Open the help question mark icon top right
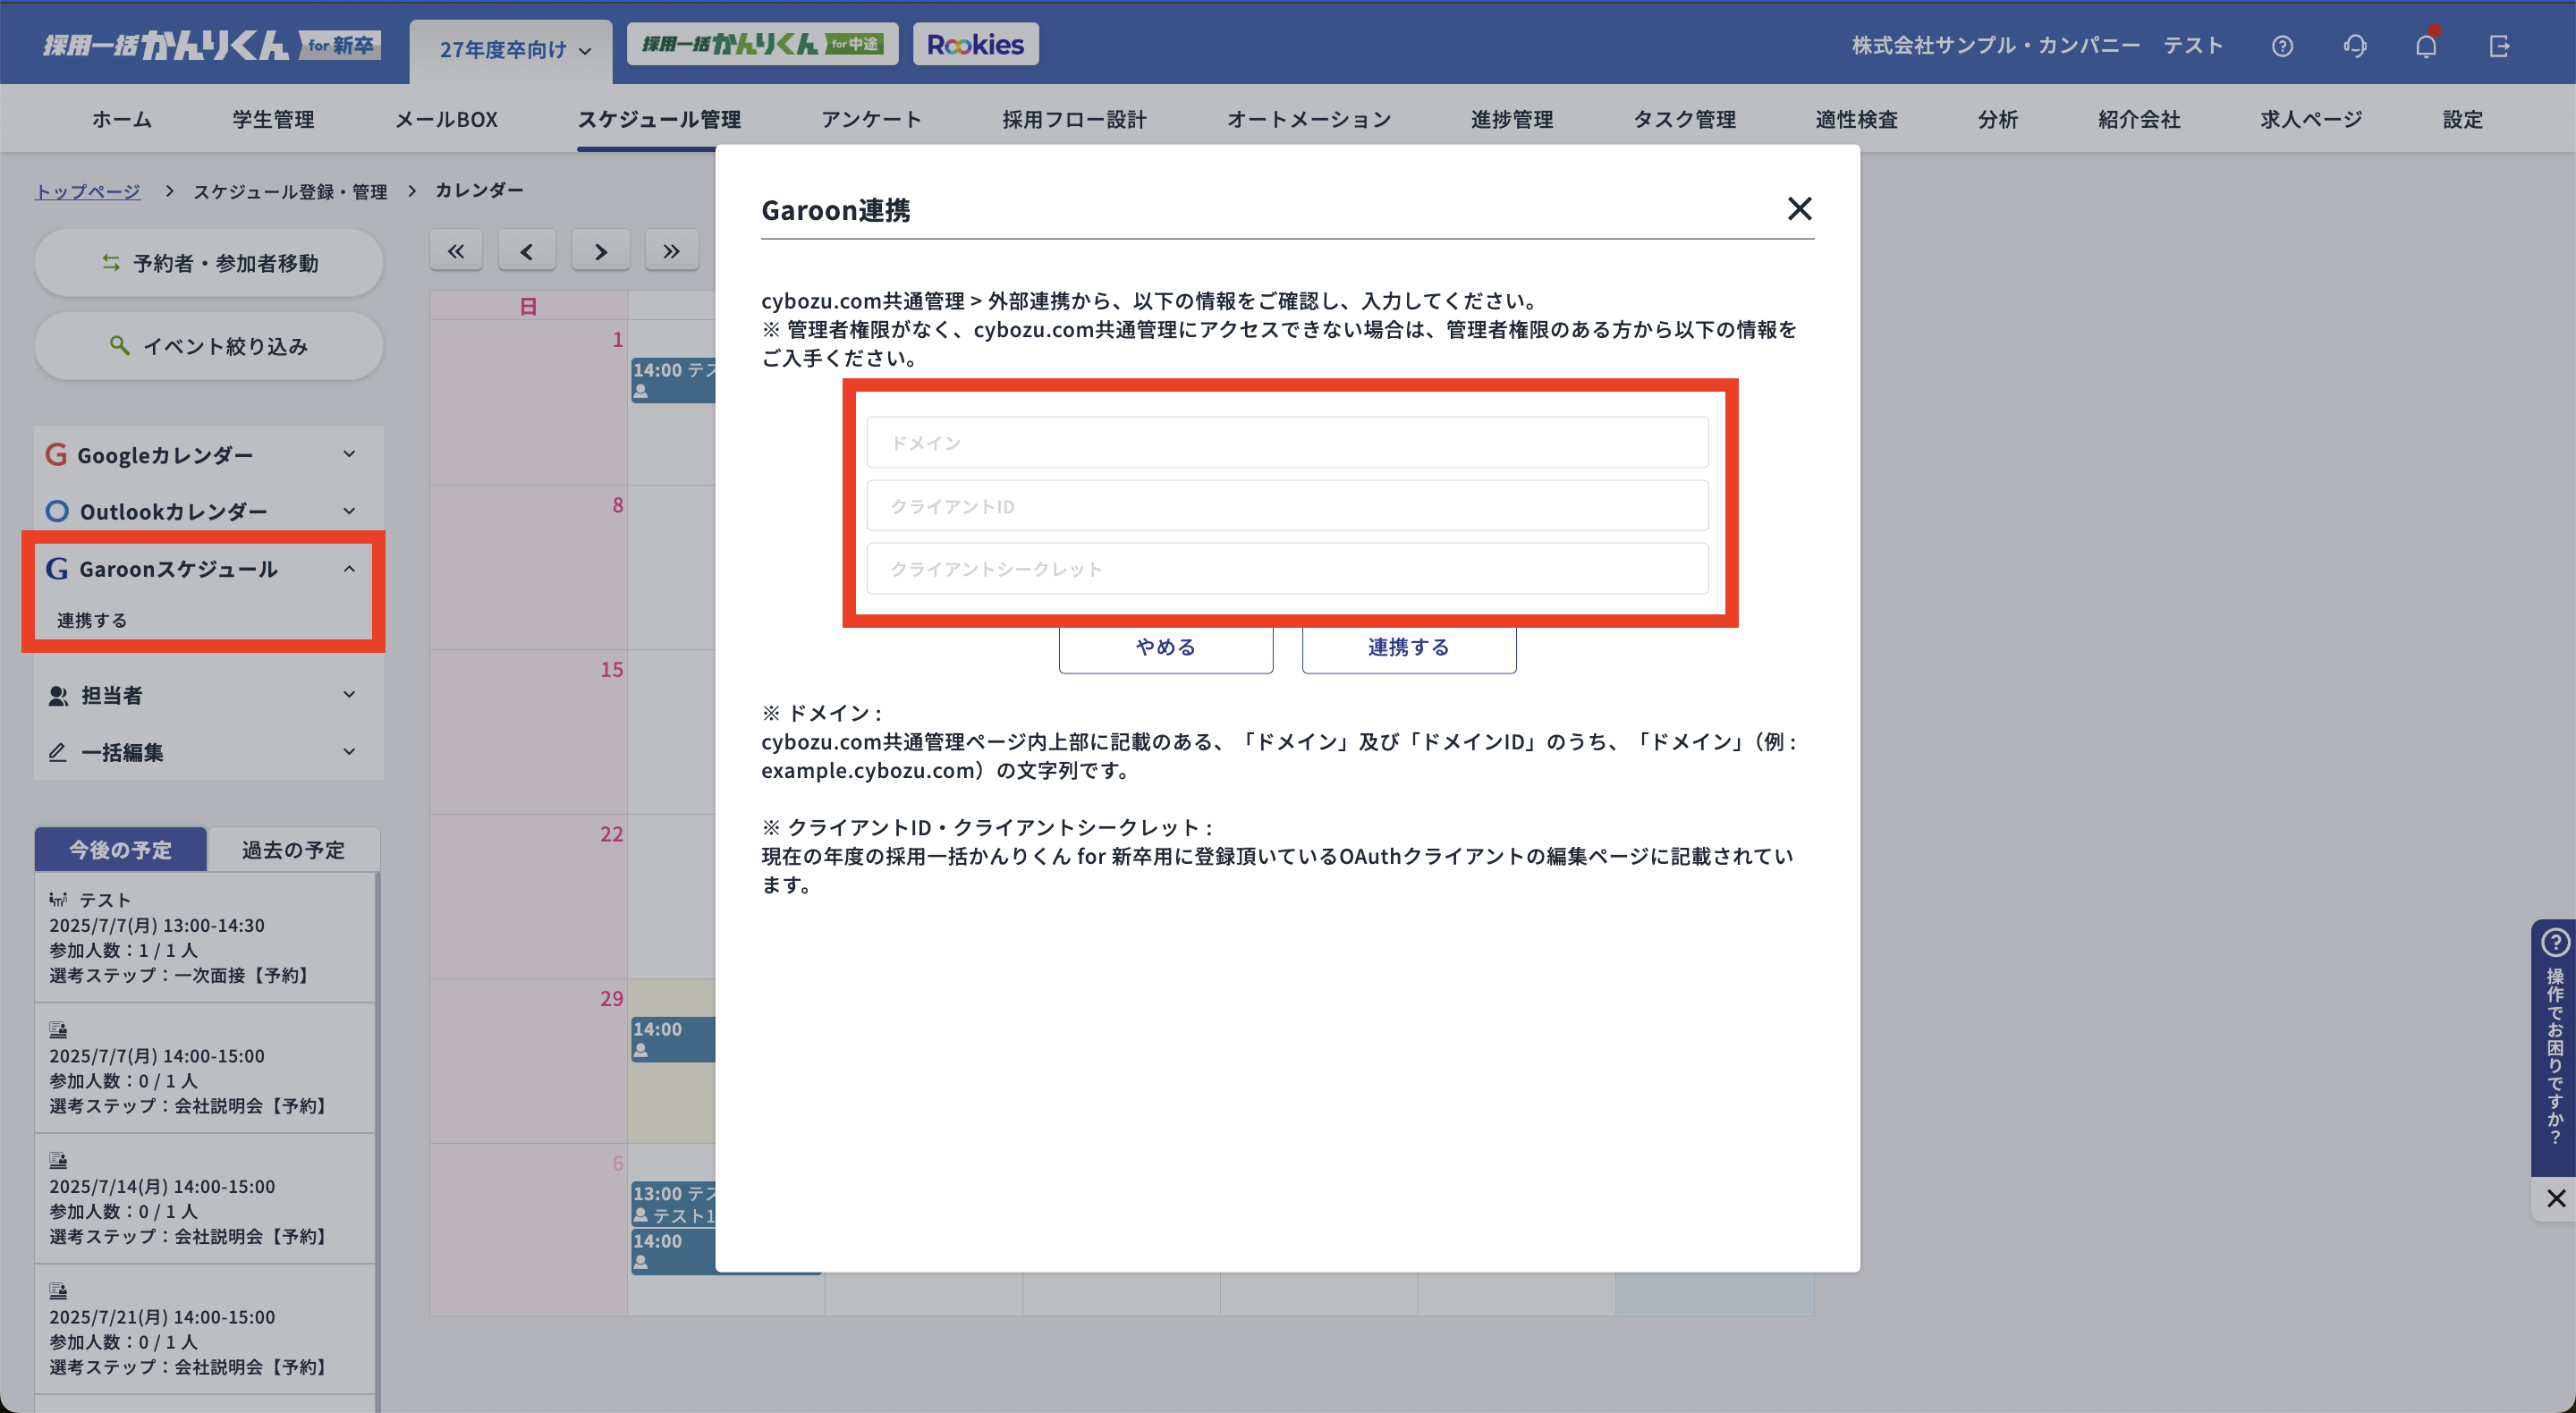The image size is (2576, 1413). tap(2283, 45)
